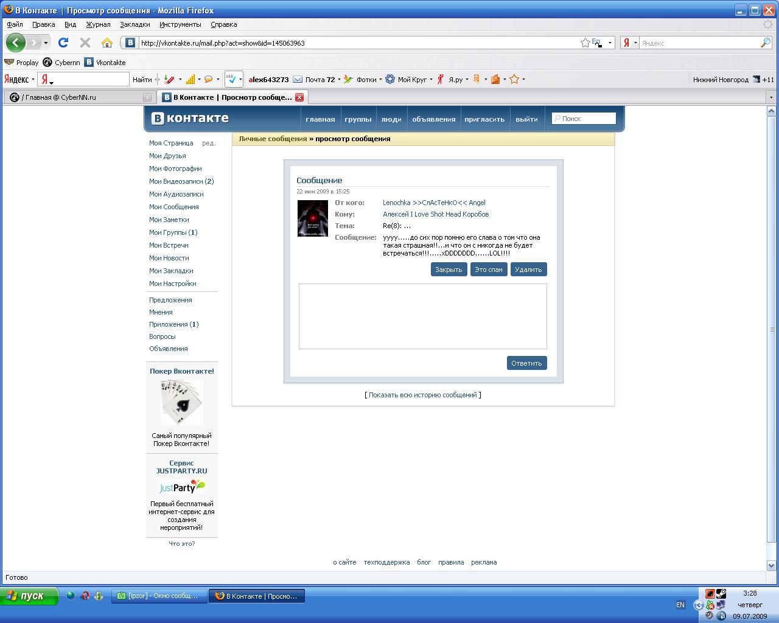Open the Журнал menu
The image size is (779, 623).
98,24
